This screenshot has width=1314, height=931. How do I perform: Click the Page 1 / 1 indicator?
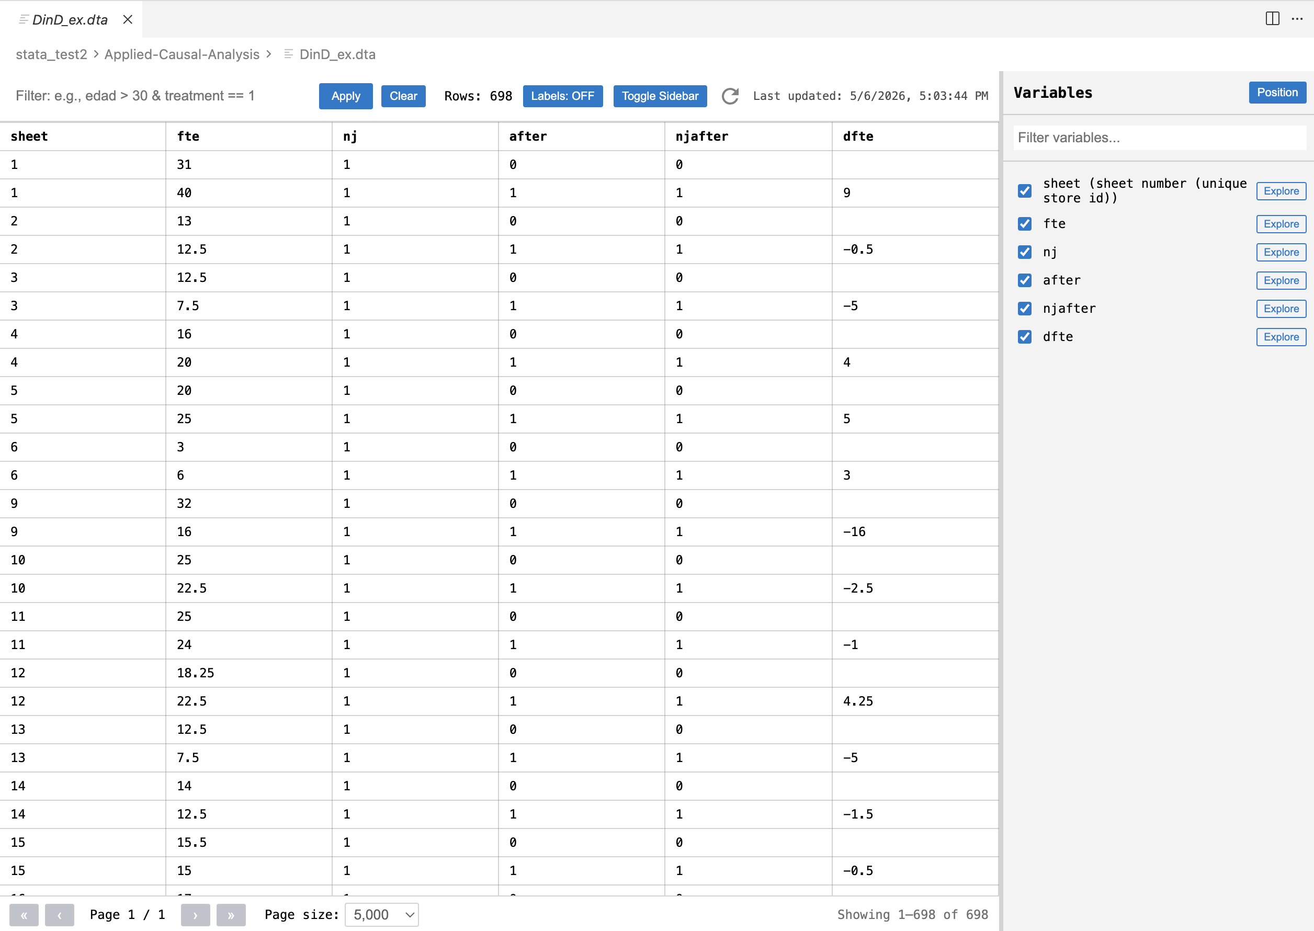click(x=127, y=915)
